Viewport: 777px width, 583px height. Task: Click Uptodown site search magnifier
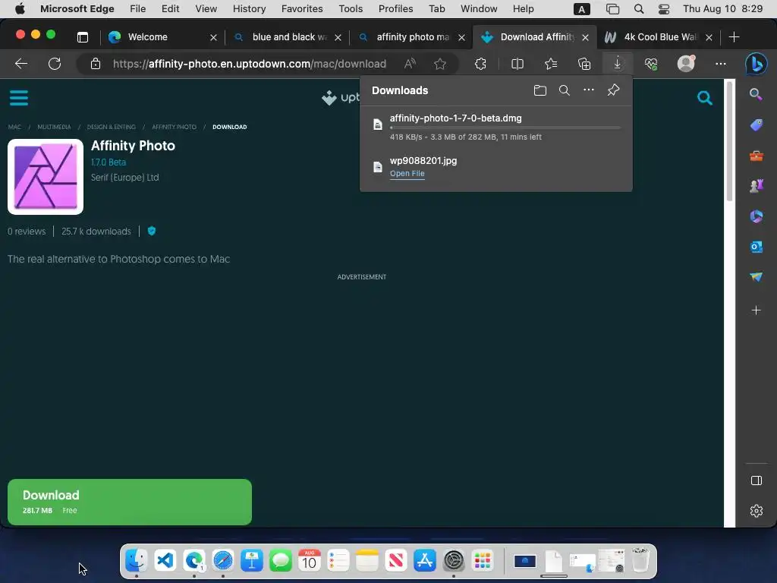[705, 98]
